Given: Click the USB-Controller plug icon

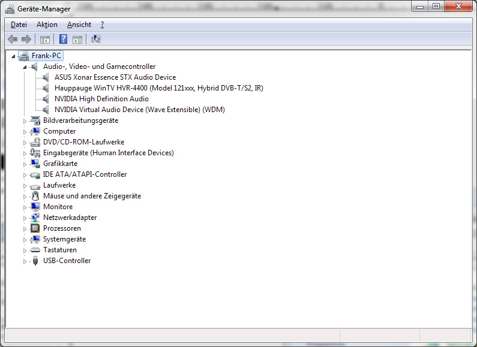Looking at the screenshot, I should tap(35, 261).
